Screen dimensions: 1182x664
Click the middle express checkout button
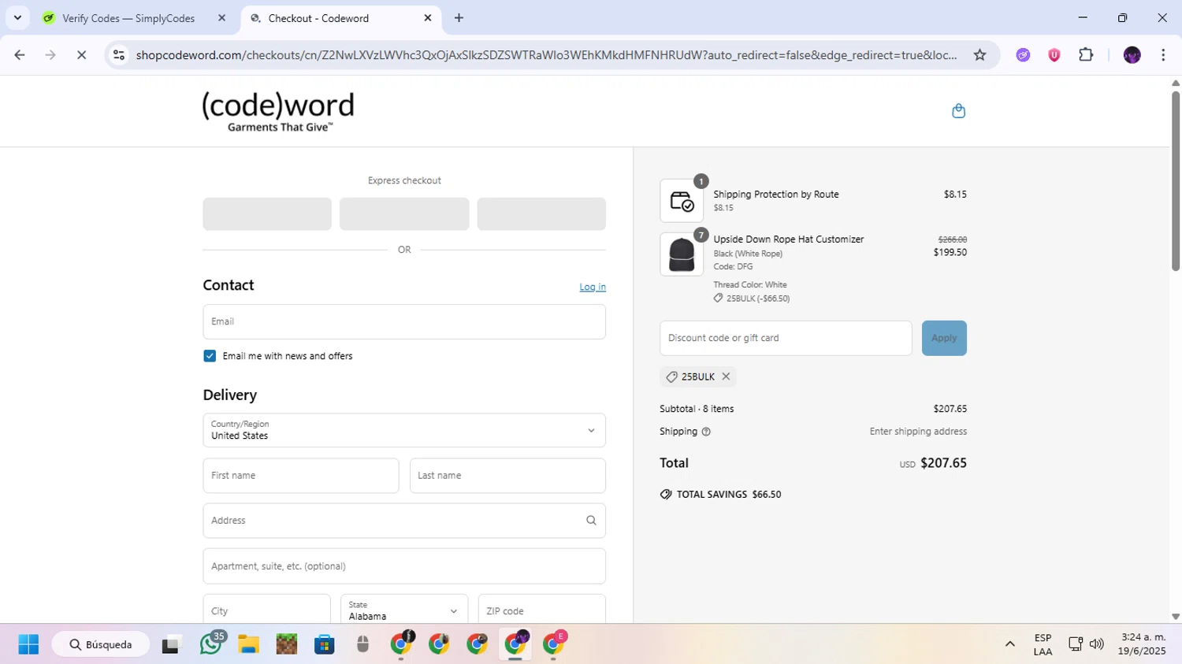click(x=404, y=214)
